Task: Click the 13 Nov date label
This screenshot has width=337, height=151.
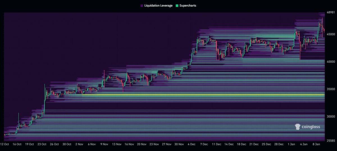Action: pyautogui.click(x=117, y=145)
